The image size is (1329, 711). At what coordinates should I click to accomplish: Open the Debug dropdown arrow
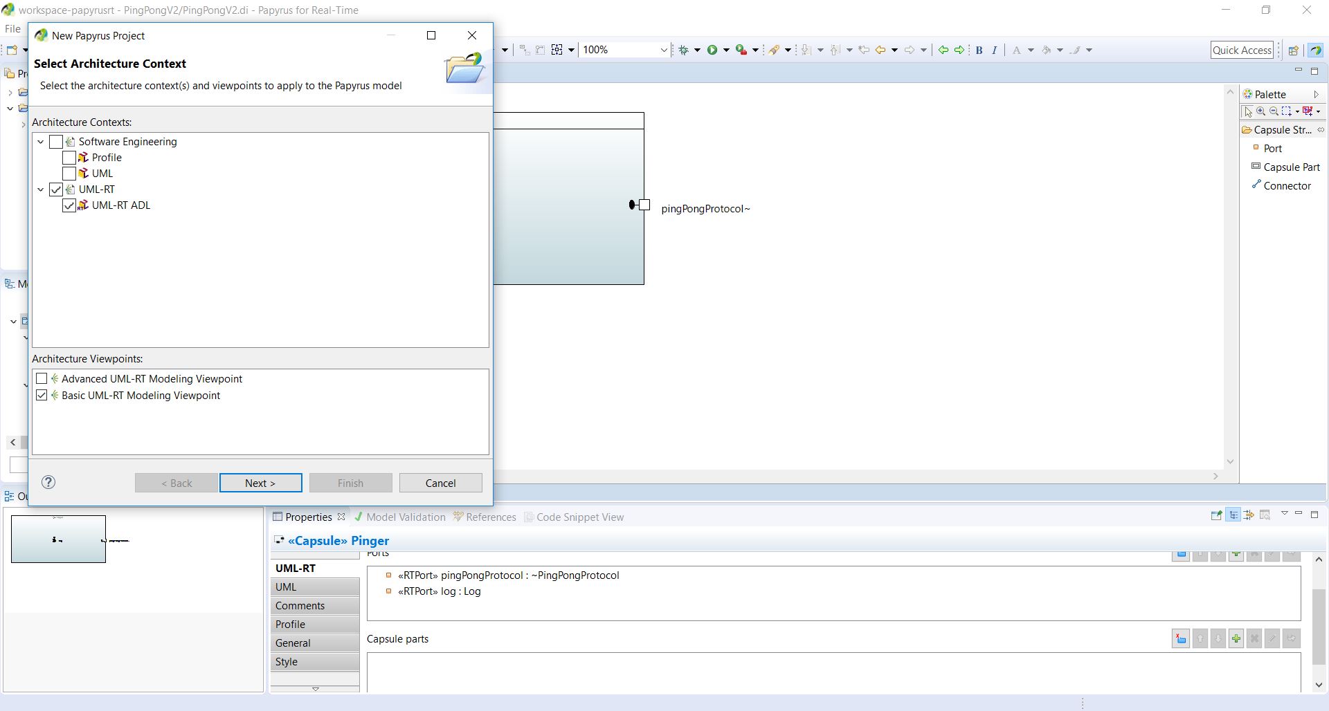tap(697, 50)
